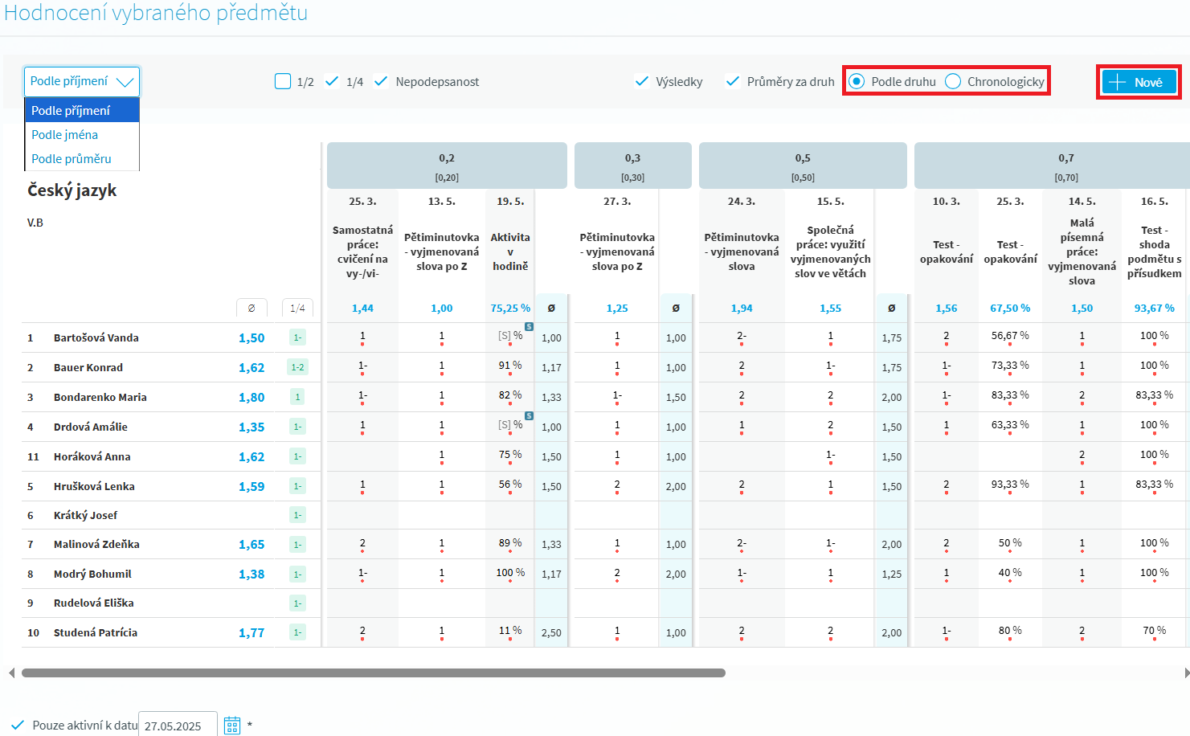1190x736 pixels.
Task: Click Modrý Bohumil's average 1,38
Action: point(251,574)
